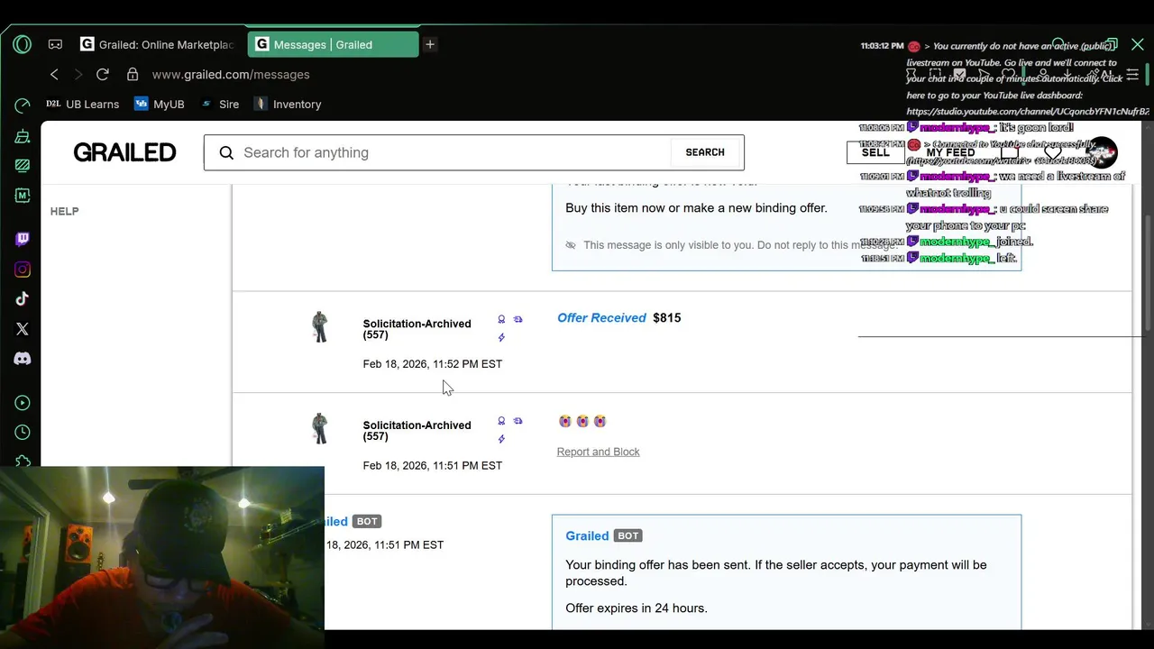Open History clock icon in sidebar

click(x=23, y=433)
